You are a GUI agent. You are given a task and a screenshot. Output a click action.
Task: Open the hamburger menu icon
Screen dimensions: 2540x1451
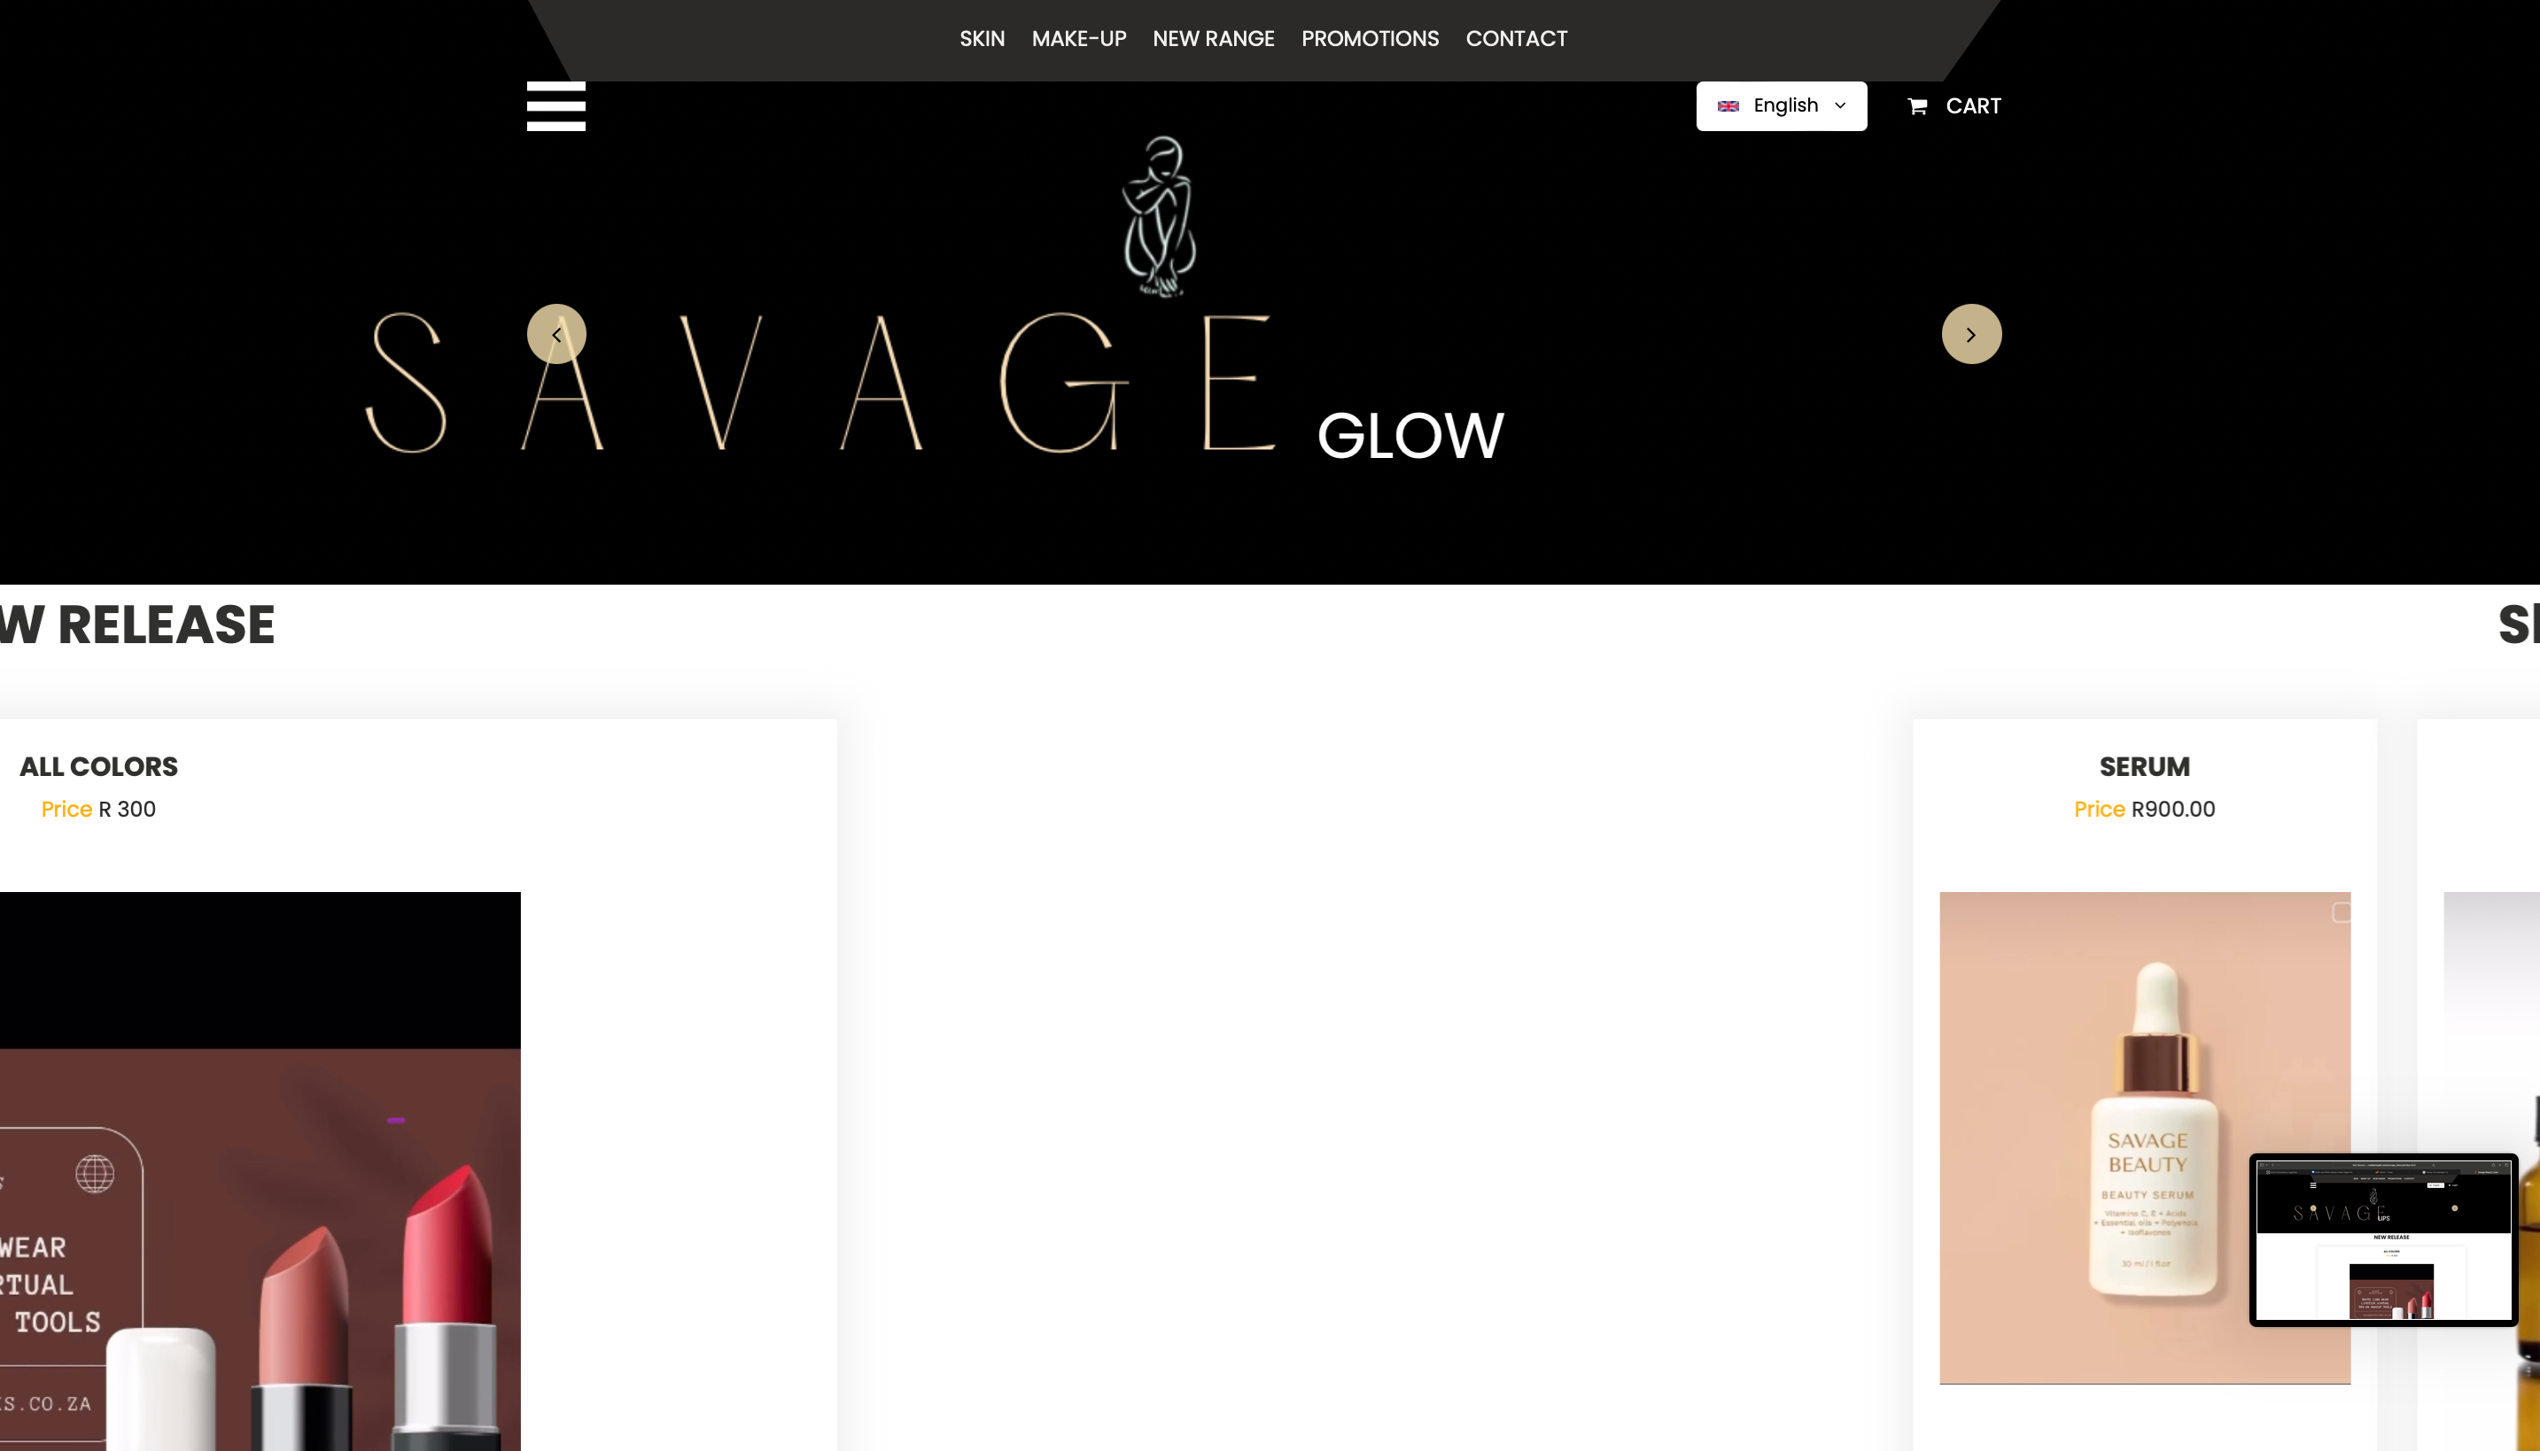click(556, 105)
